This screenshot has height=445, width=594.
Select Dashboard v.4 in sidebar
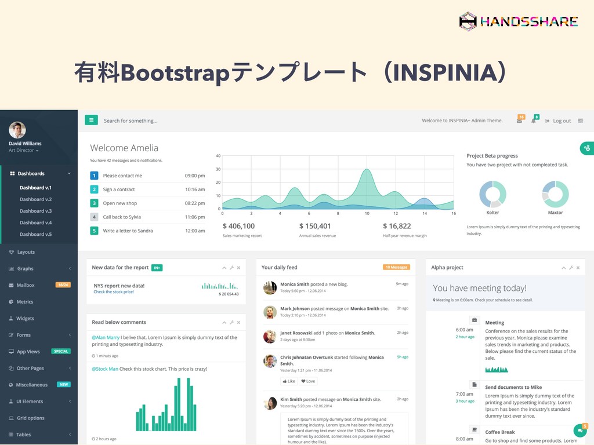pos(35,223)
